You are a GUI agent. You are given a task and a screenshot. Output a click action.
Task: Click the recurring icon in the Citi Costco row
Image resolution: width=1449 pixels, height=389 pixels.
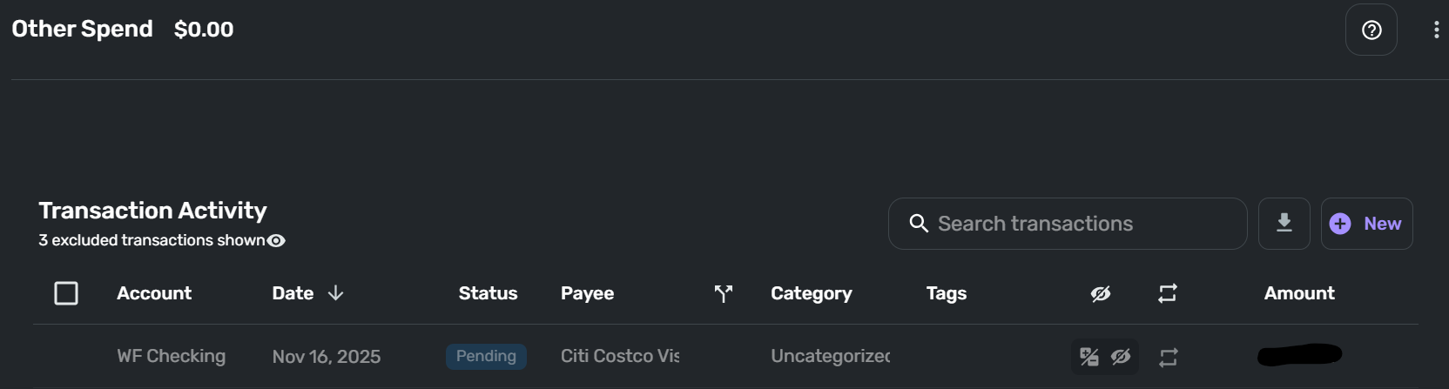click(x=1168, y=357)
